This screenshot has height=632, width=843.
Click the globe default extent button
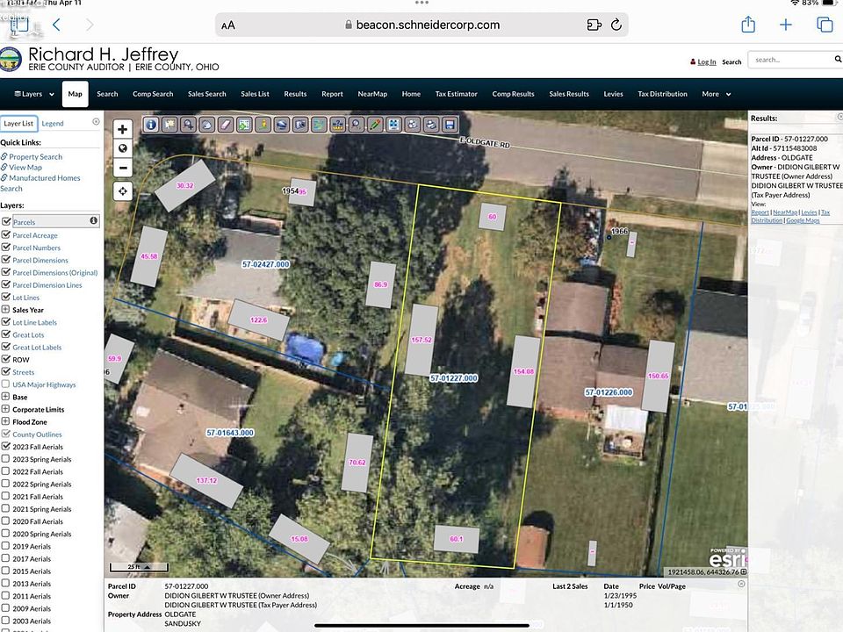(x=123, y=148)
